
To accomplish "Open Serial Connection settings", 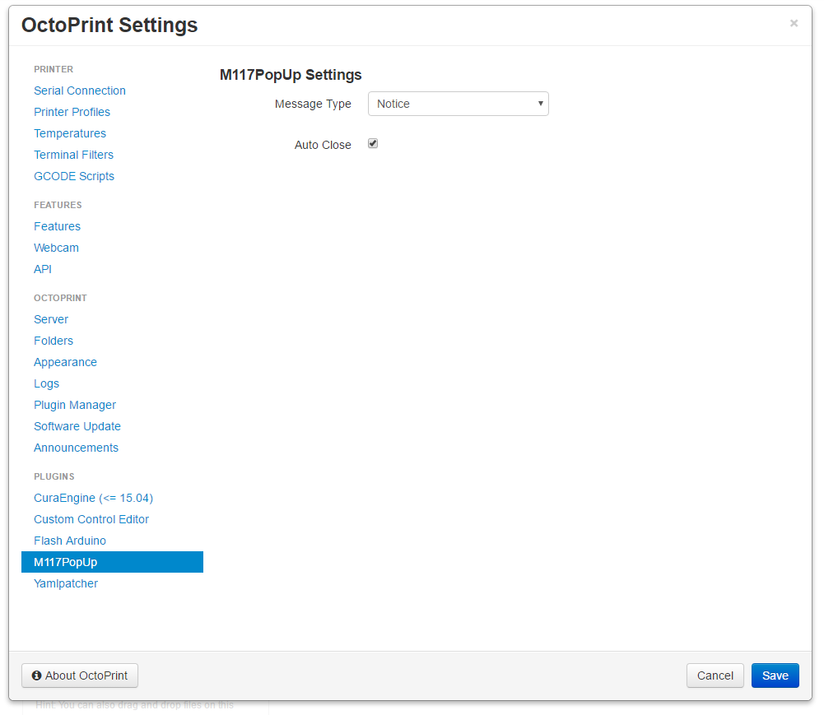I will [80, 91].
